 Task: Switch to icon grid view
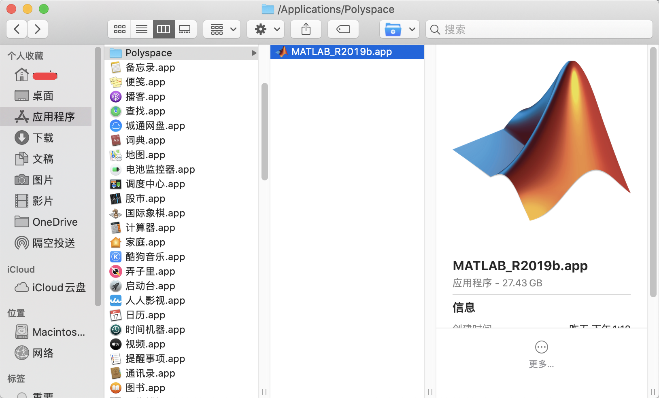click(119, 29)
